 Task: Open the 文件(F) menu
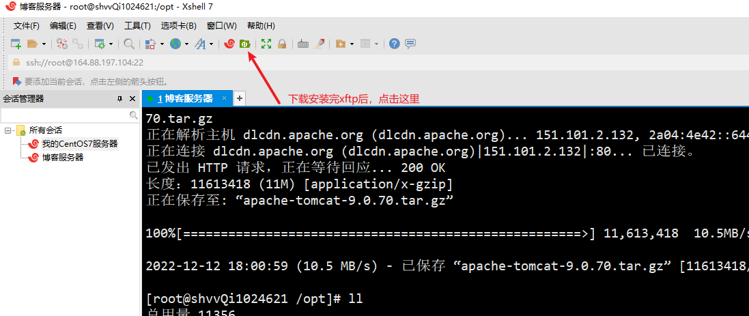coord(26,26)
